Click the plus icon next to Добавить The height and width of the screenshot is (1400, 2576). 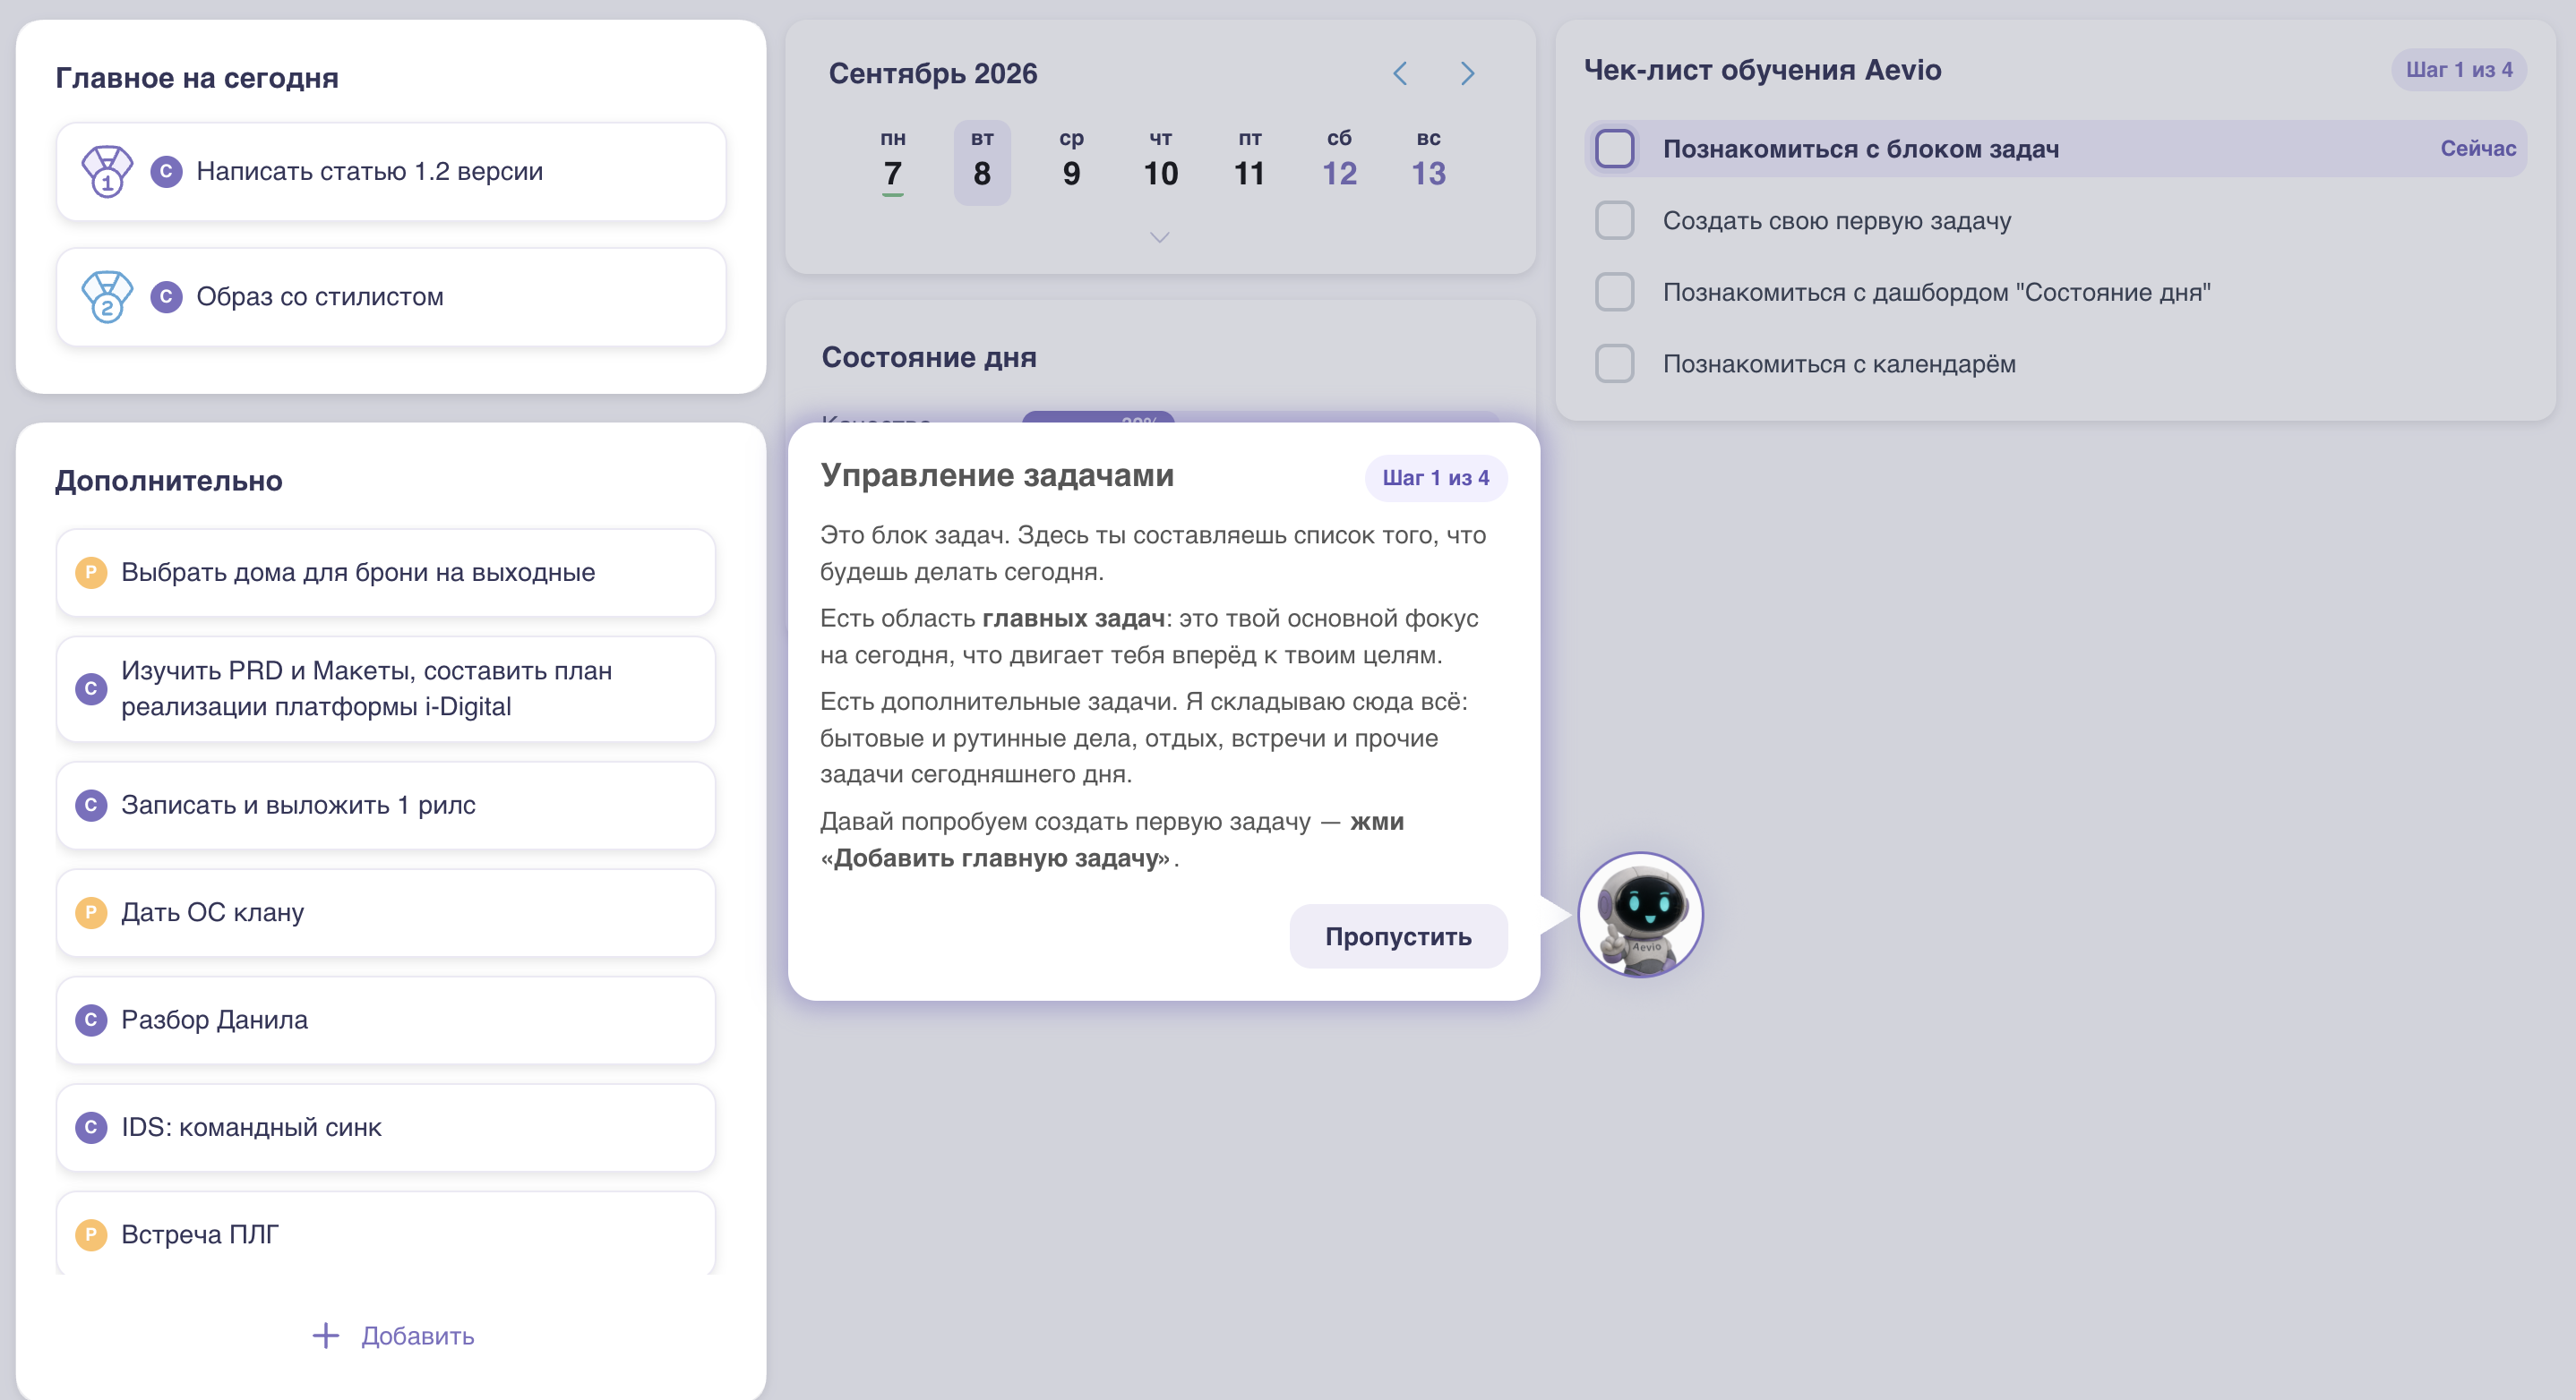click(x=326, y=1336)
